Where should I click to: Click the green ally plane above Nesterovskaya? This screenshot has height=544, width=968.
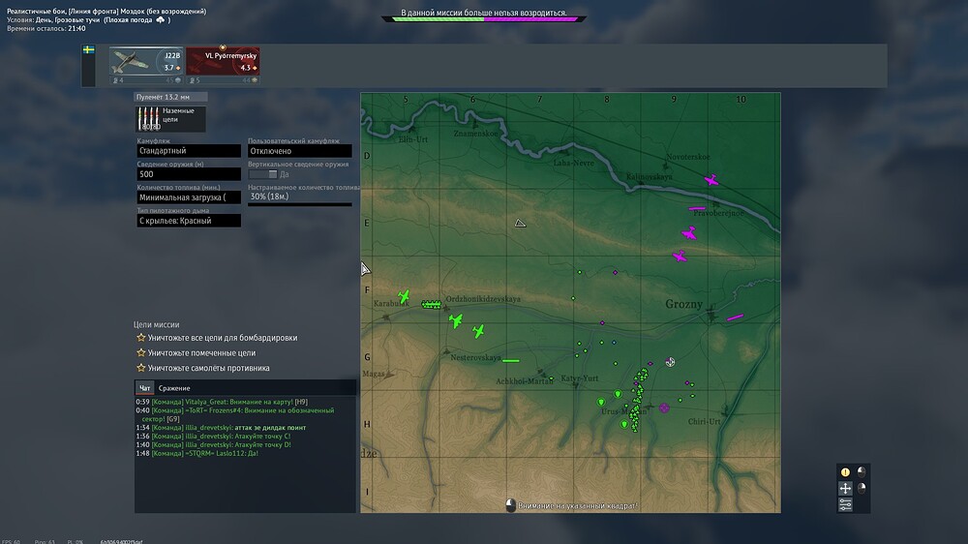478,332
